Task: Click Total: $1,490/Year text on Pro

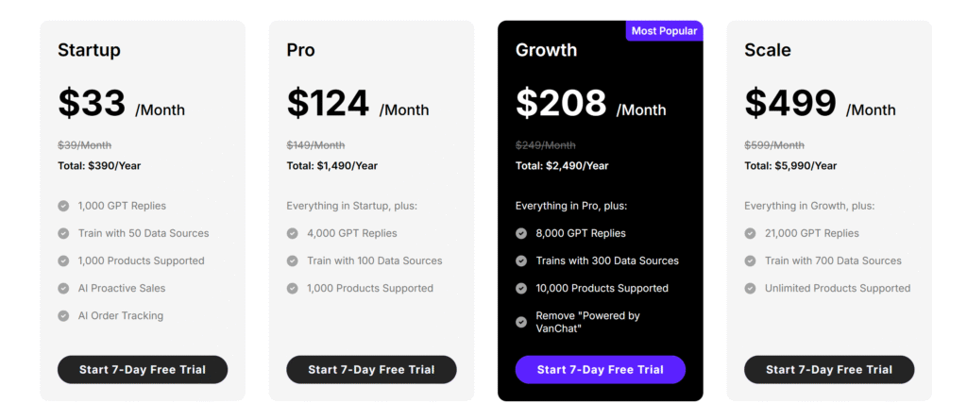Action: 331,166
